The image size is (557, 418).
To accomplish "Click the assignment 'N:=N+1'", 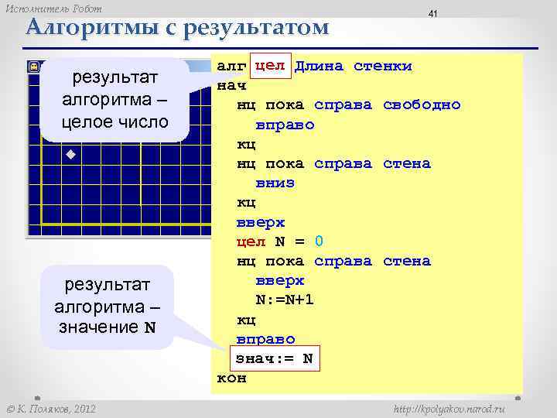I will (x=285, y=300).
